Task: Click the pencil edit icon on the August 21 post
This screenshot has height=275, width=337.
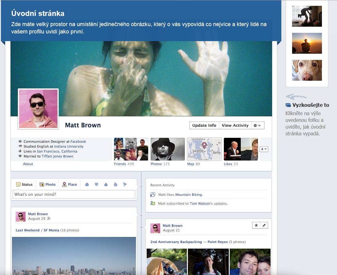Action: [x=264, y=225]
